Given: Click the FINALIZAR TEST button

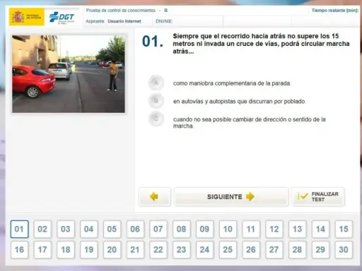Looking at the screenshot, I should coord(318,196).
